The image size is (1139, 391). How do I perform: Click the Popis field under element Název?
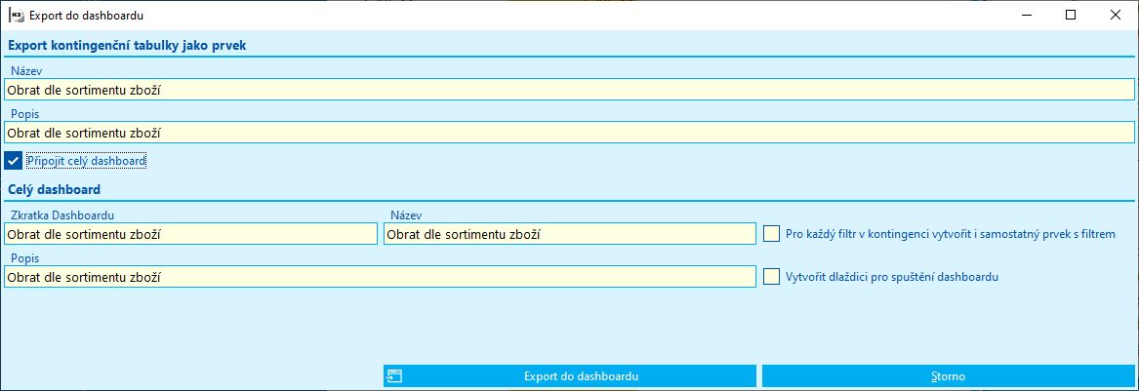pos(569,133)
